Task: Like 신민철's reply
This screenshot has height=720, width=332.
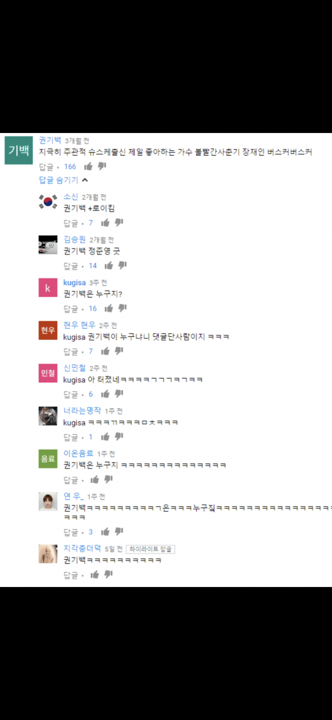Action: pos(105,394)
